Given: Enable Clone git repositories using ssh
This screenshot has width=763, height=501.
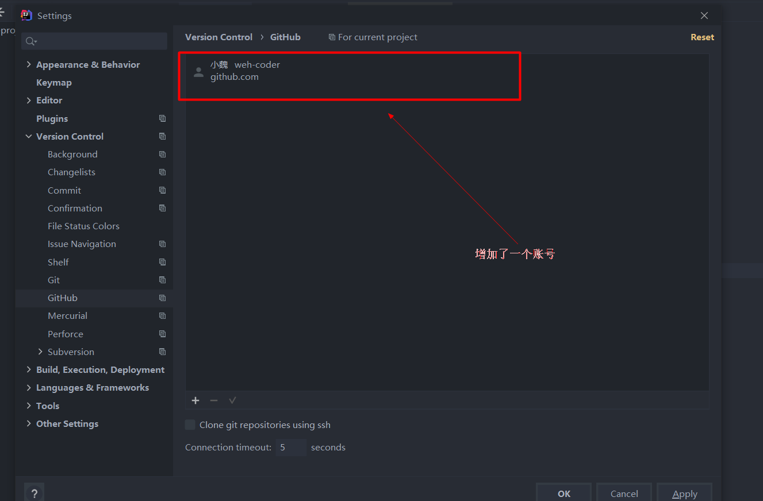Looking at the screenshot, I should (190, 425).
